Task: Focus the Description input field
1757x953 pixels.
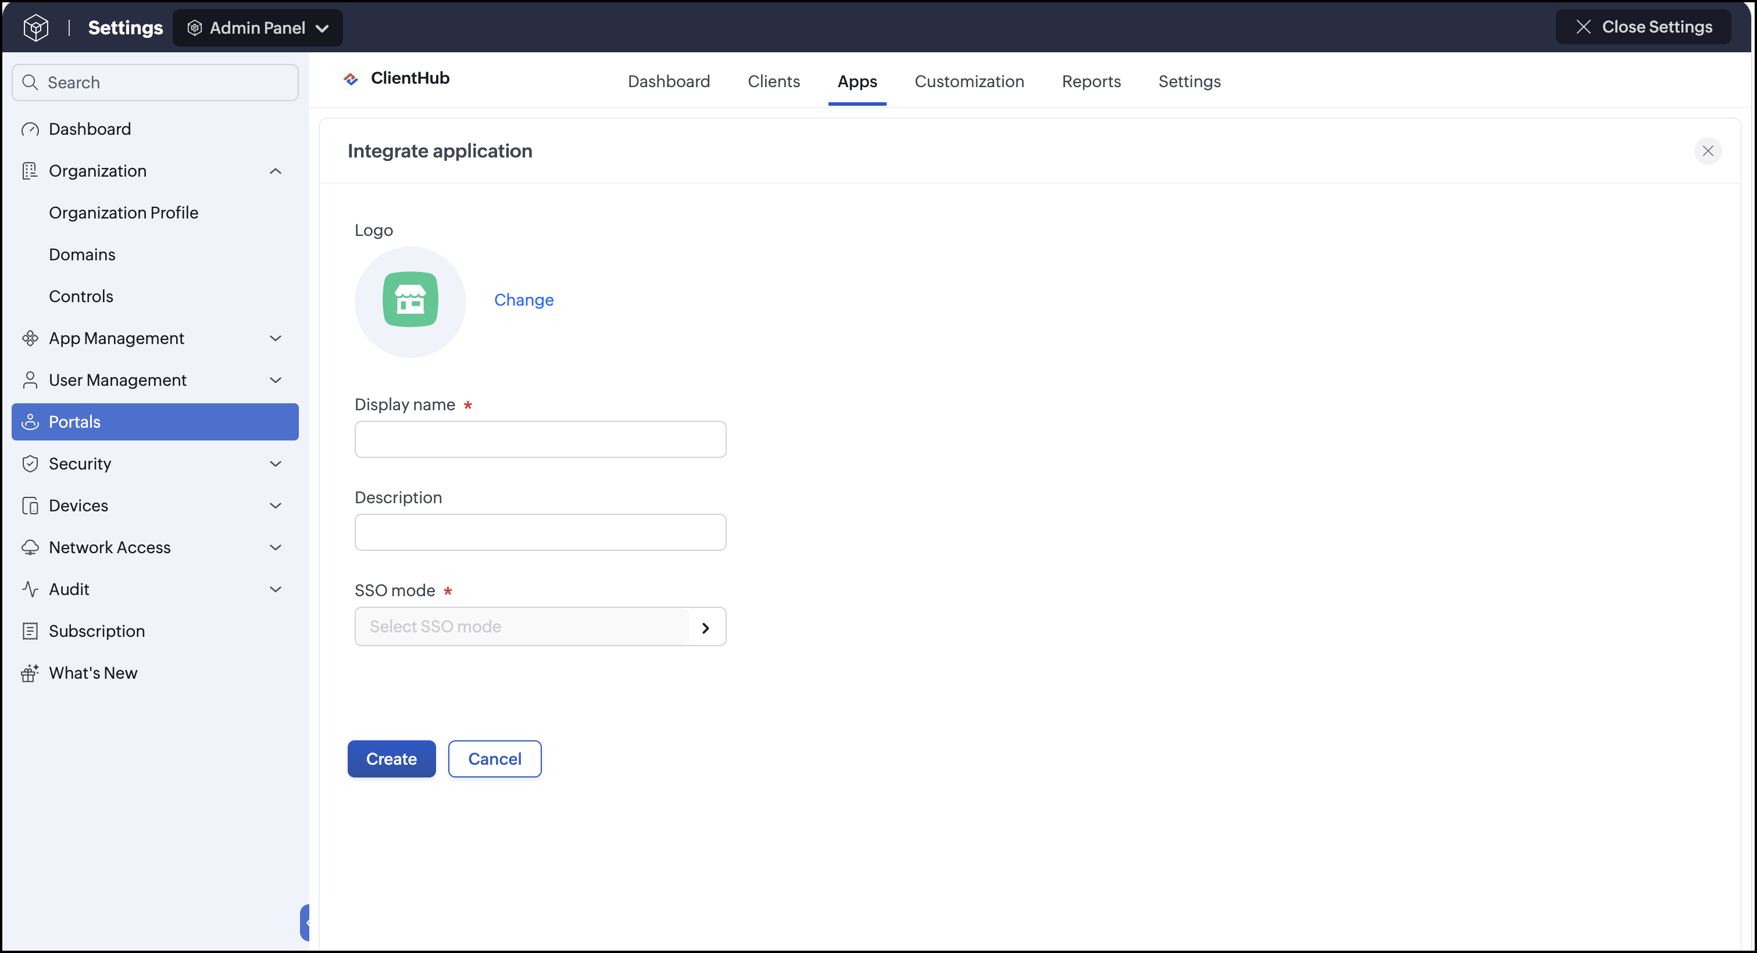Action: [x=540, y=532]
